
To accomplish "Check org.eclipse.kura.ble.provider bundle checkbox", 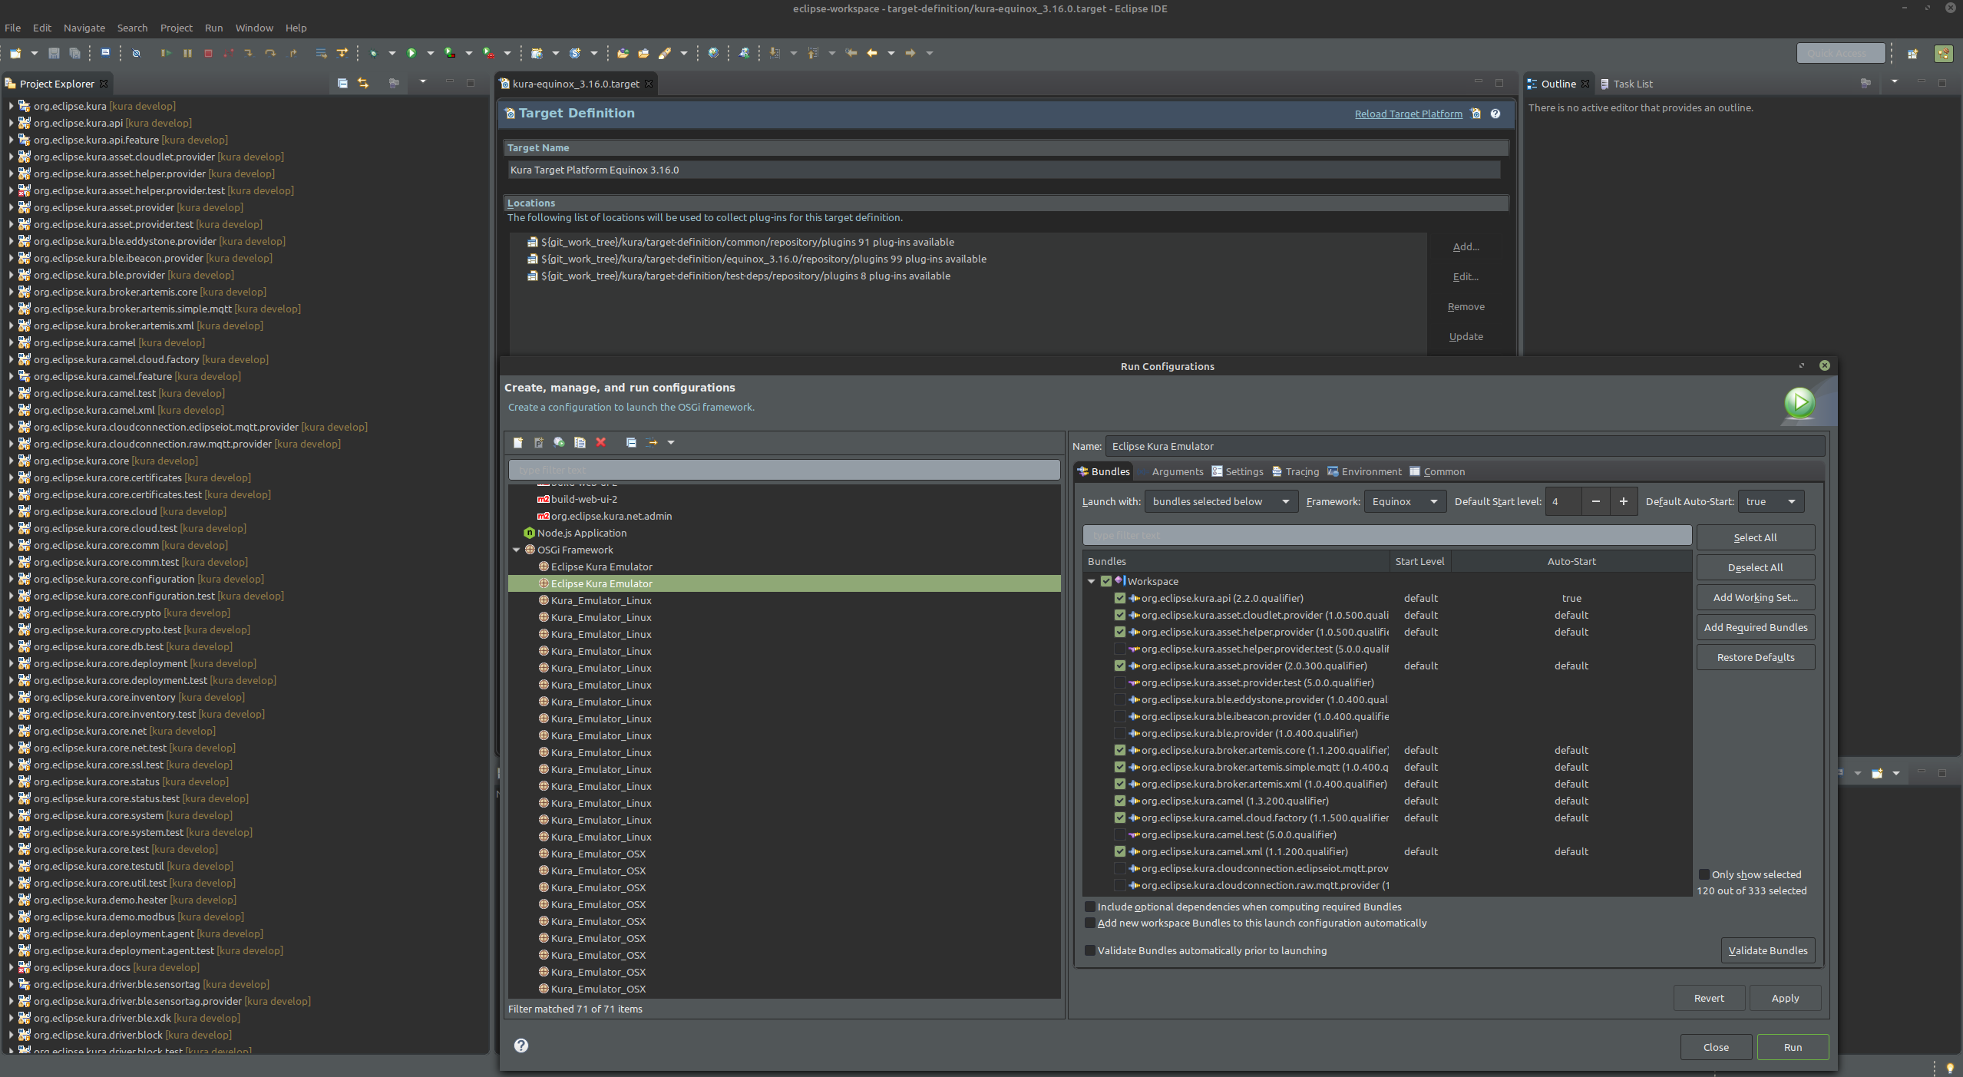I will point(1120,733).
